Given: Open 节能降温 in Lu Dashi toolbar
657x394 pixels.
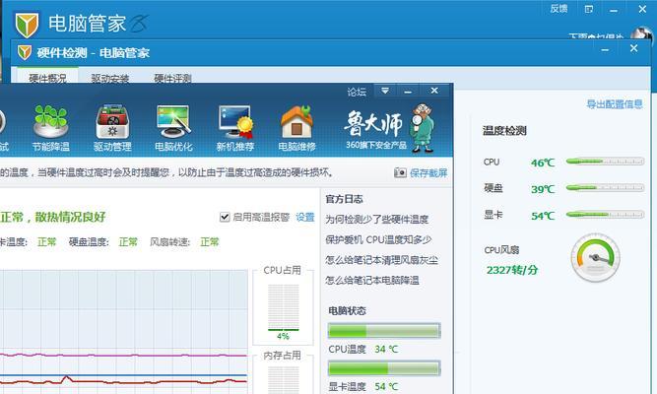Looking at the screenshot, I should point(50,127).
